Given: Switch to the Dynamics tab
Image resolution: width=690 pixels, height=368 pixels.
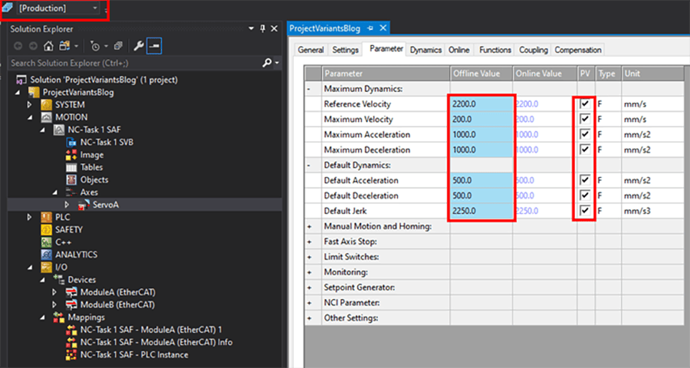Looking at the screenshot, I should (x=426, y=50).
